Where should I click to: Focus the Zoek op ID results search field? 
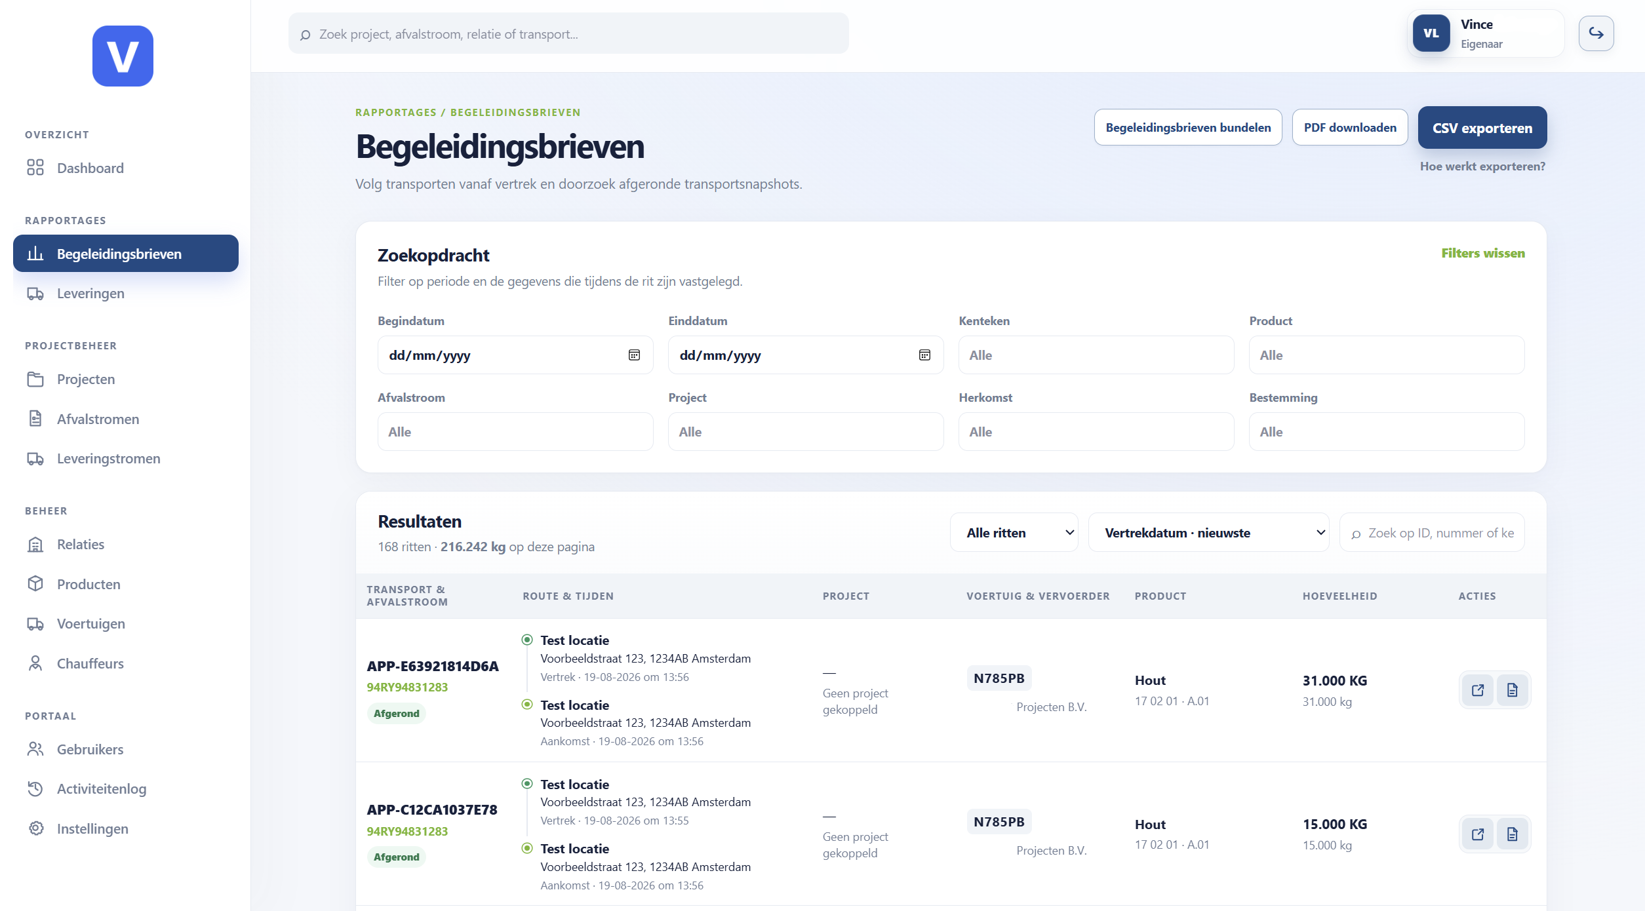[x=1432, y=533]
